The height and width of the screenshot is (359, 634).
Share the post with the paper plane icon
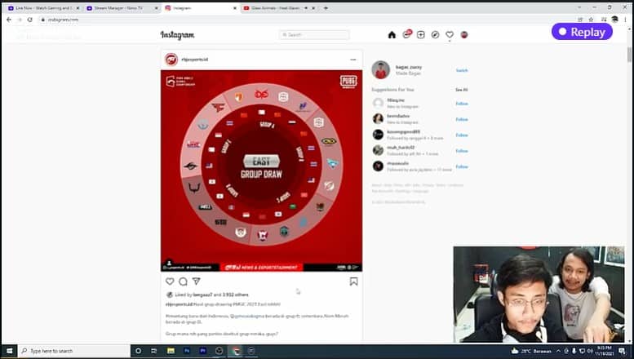(x=197, y=281)
